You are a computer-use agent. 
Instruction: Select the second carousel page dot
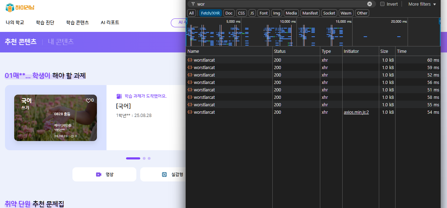144,158
